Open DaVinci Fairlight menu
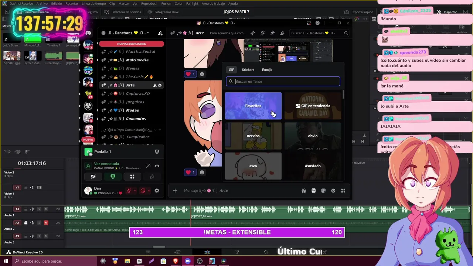The height and width of the screenshot is (266, 473). pyautogui.click(x=192, y=4)
